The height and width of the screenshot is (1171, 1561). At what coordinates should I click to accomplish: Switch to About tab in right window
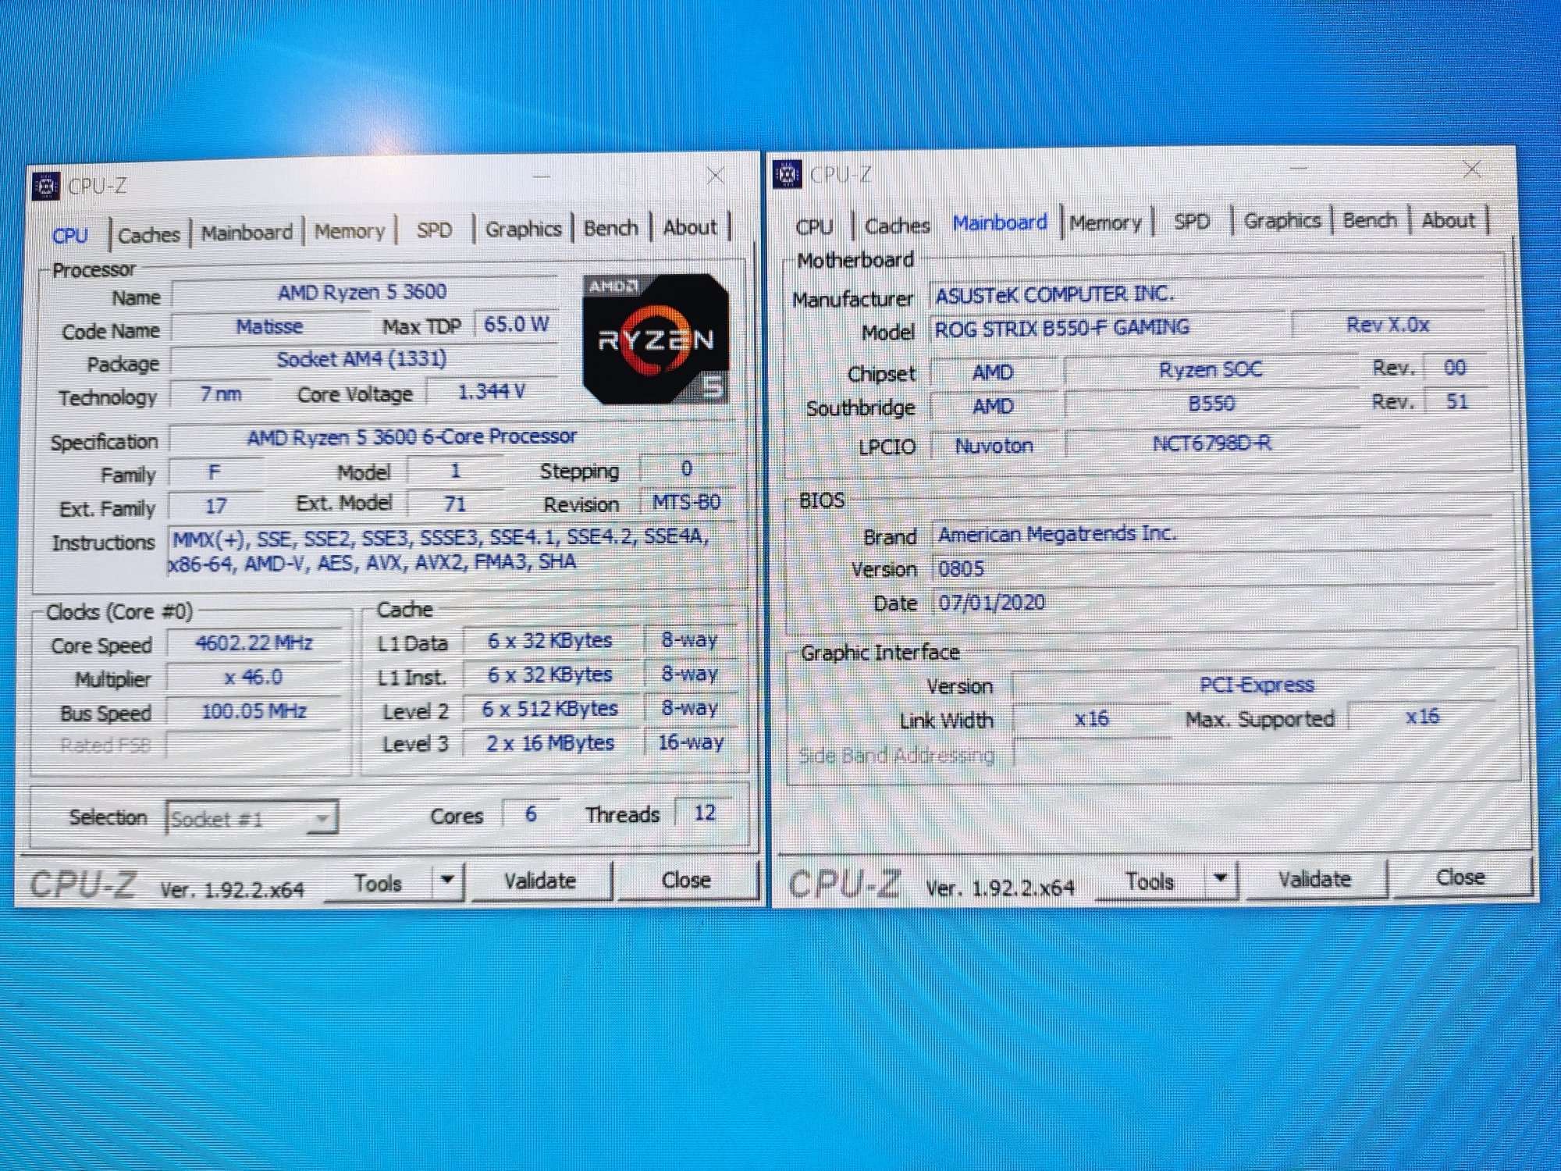pos(1448,220)
